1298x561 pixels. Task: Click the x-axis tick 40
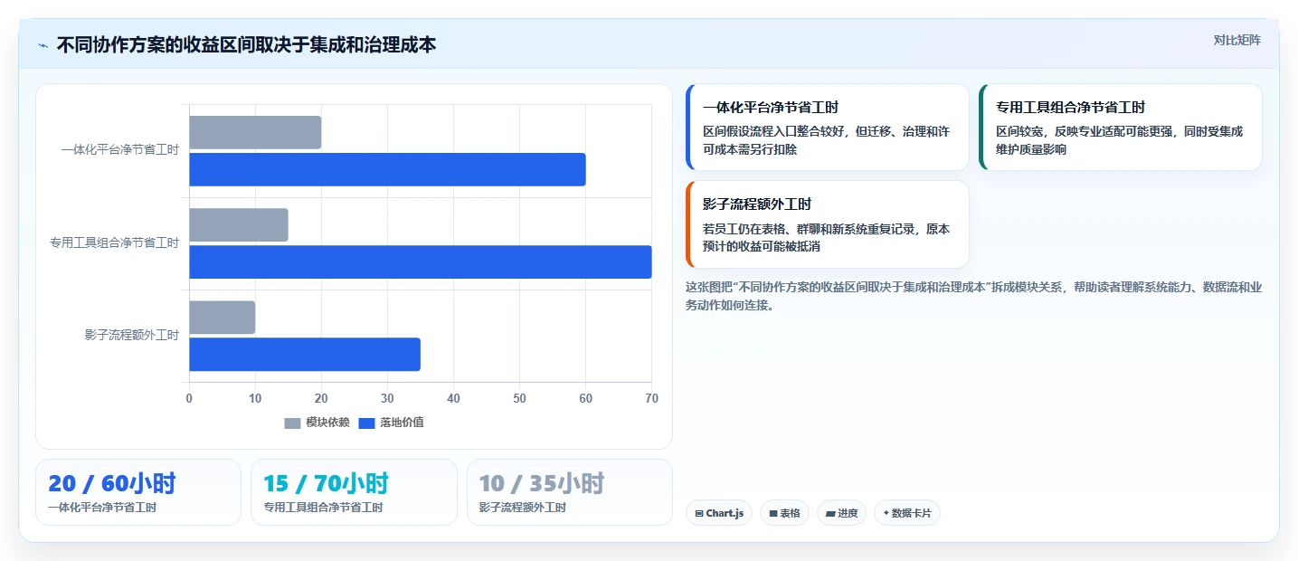pyautogui.click(x=453, y=399)
